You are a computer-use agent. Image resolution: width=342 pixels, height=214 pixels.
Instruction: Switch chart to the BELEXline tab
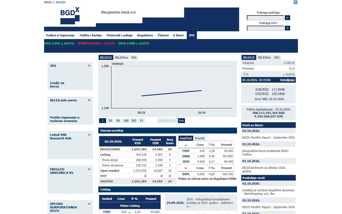(122, 58)
